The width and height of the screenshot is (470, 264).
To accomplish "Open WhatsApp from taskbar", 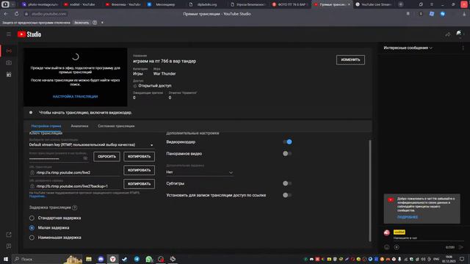I will [x=148, y=259].
